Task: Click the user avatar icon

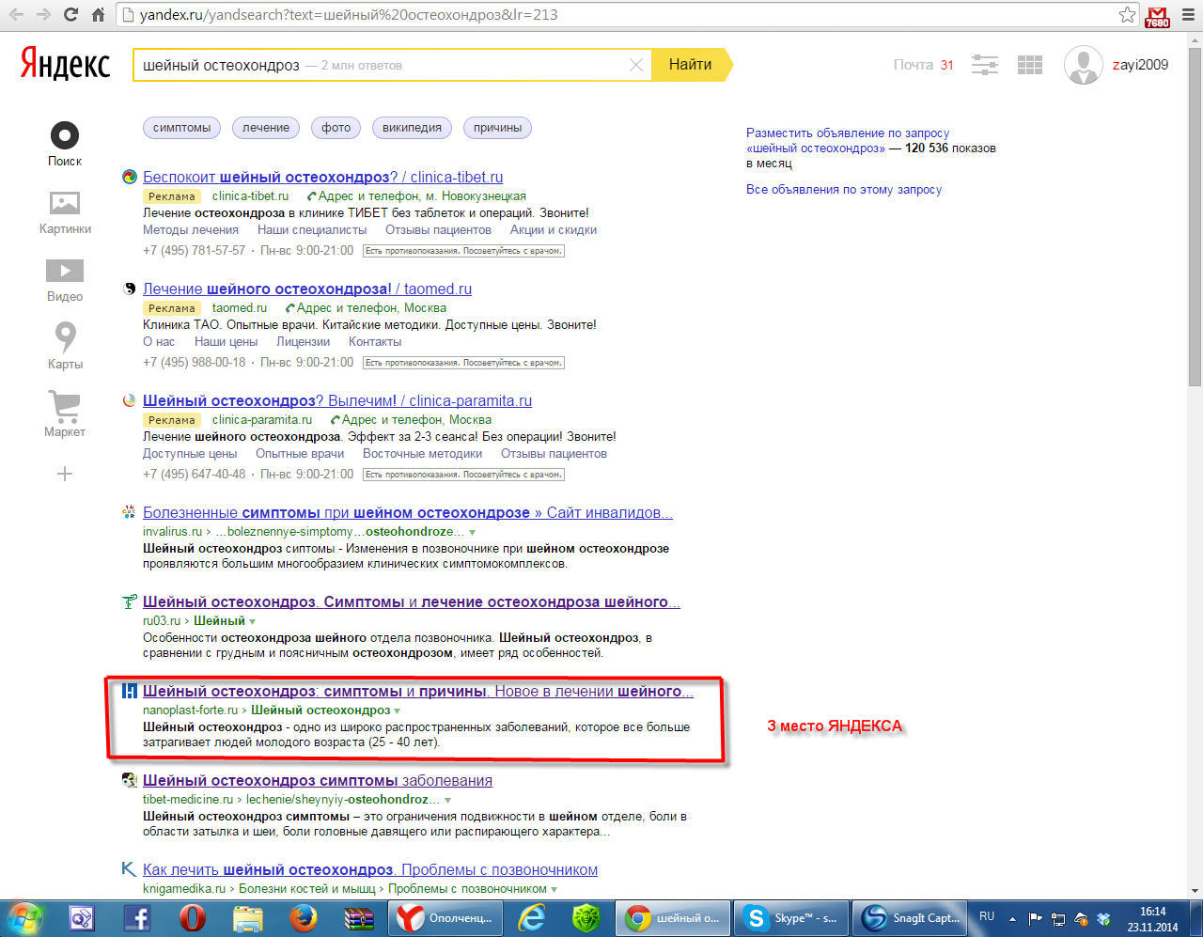Action: [x=1083, y=65]
